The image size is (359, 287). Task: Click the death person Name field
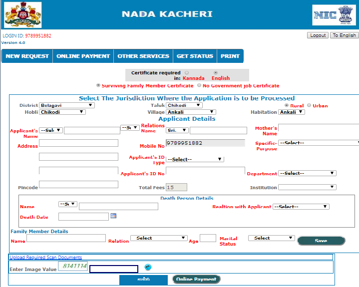(118, 207)
